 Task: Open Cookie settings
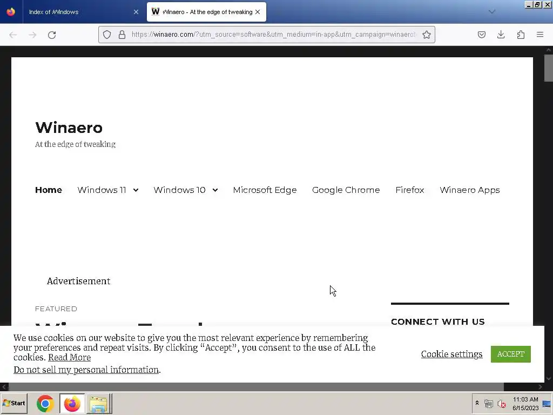[x=451, y=354]
